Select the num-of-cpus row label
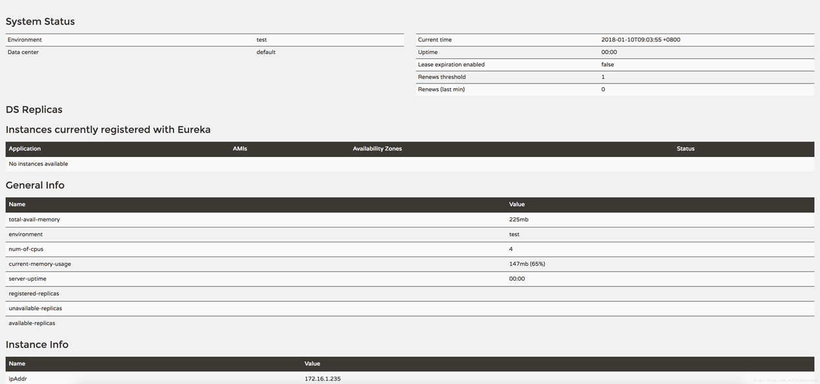 26,249
